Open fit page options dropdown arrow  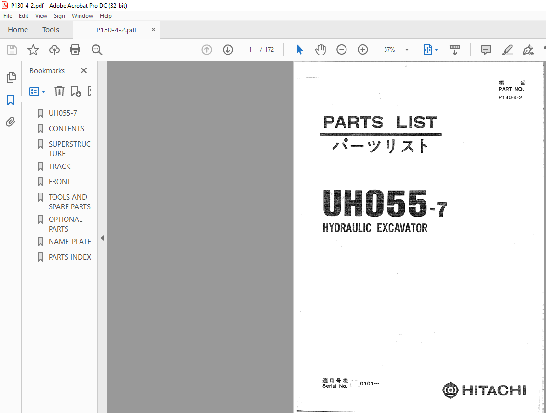tap(437, 50)
